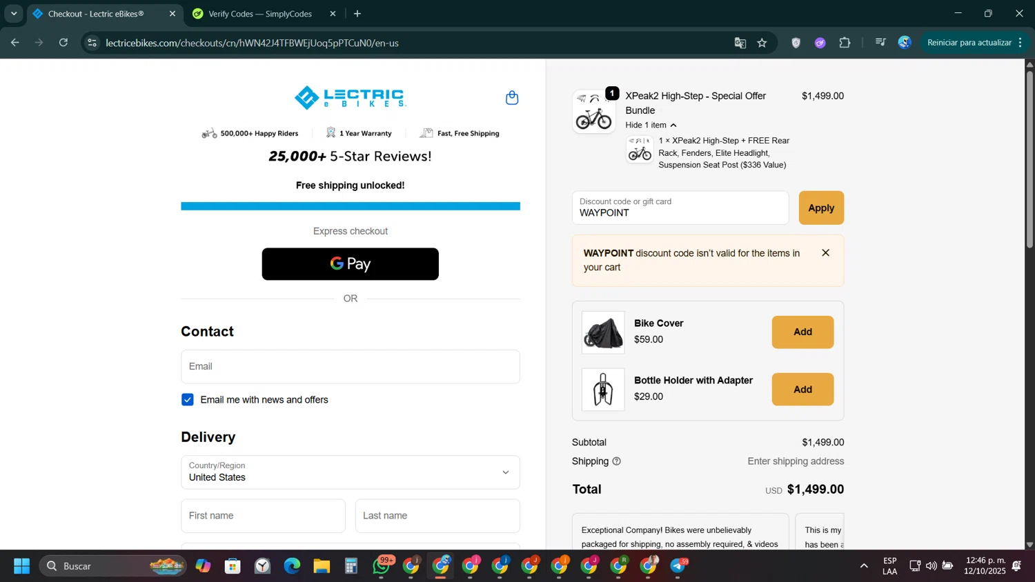Open the Windows Start menu
The height and width of the screenshot is (582, 1035).
[22, 566]
